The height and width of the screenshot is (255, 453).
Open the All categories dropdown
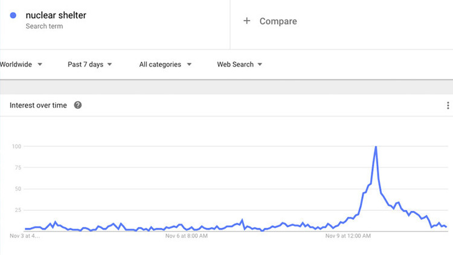pos(165,65)
